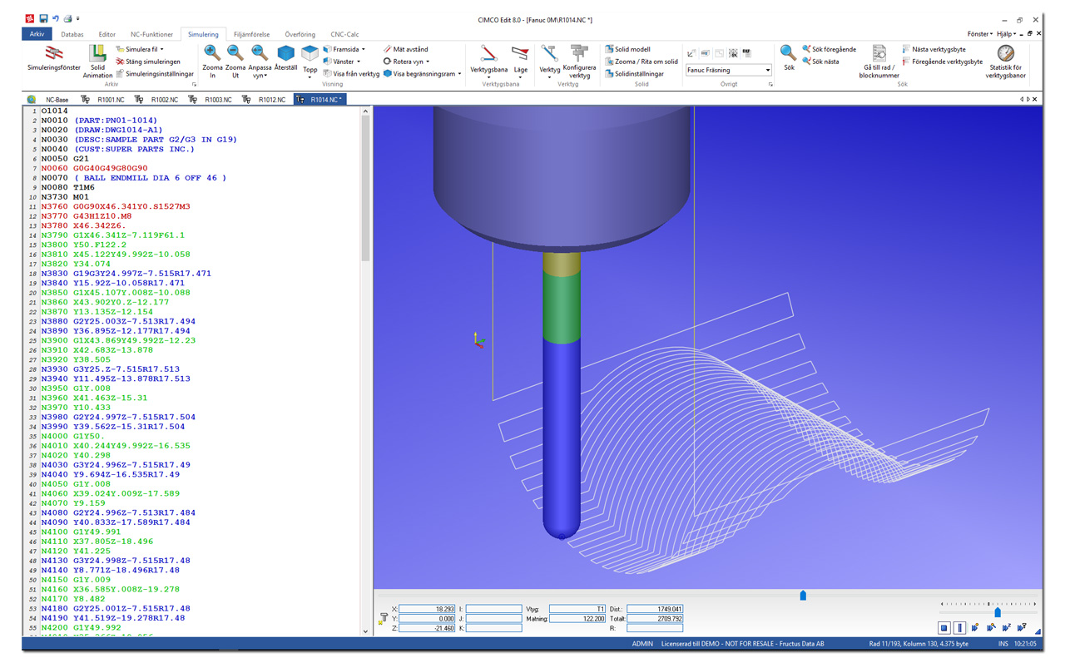This screenshot has width=1065, height=663.
Task: Click the simulation speed slider handle
Action: 997,612
